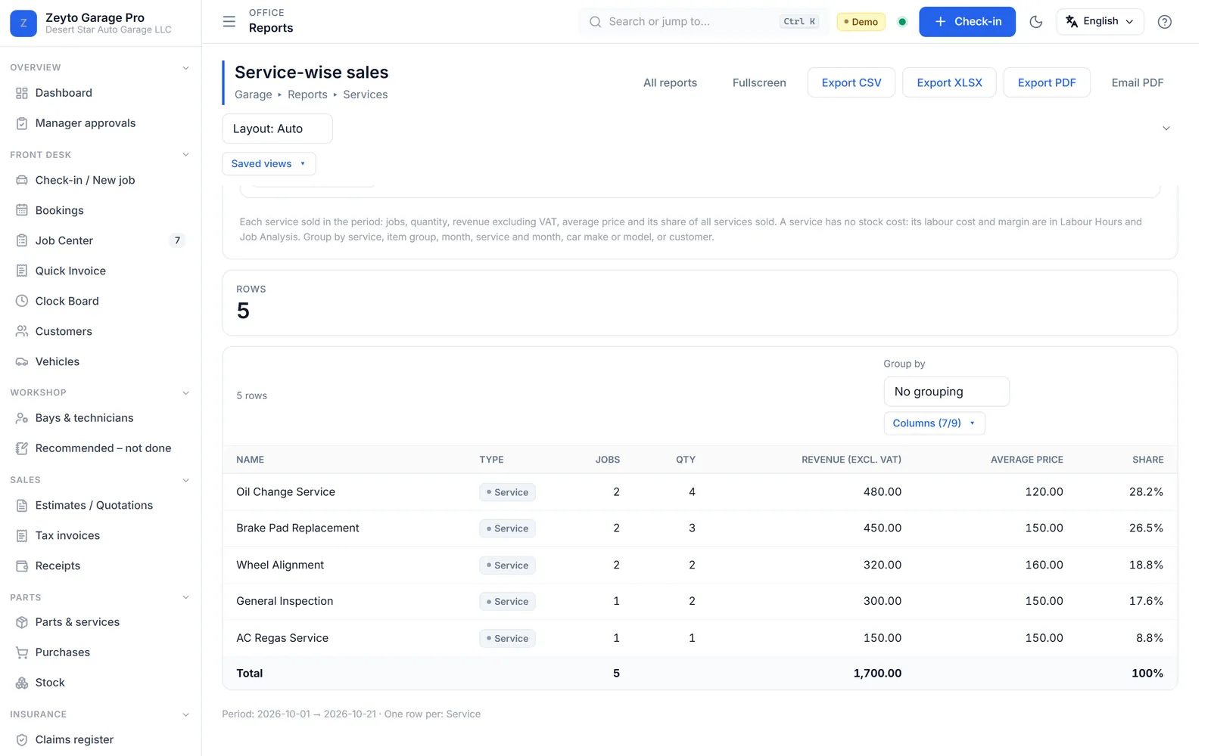
Task: Open the Columns (7/9) dropdown
Action: pos(934,423)
